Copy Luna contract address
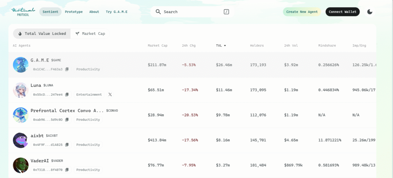Screen dimensions: 393x178 click(67, 94)
